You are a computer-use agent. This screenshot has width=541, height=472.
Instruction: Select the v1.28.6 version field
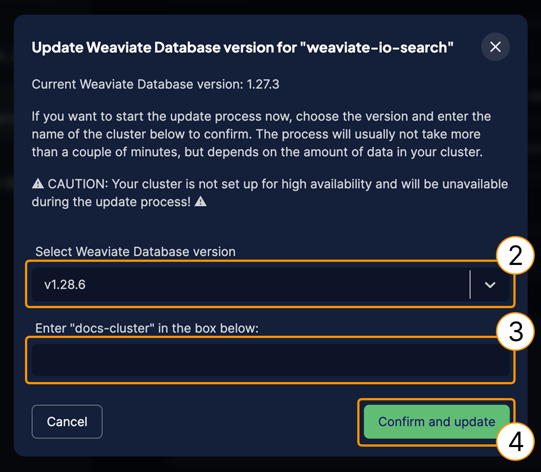[x=270, y=285]
